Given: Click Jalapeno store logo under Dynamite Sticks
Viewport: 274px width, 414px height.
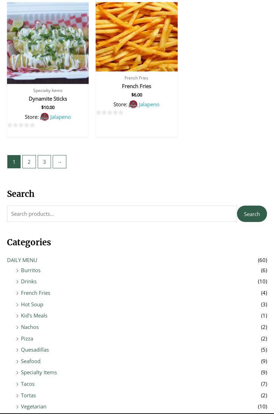Looking at the screenshot, I should [44, 117].
